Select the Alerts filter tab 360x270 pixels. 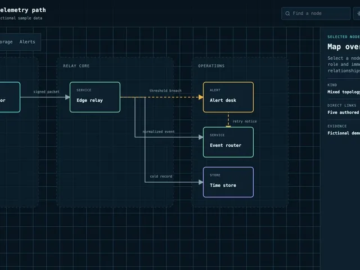pos(28,42)
